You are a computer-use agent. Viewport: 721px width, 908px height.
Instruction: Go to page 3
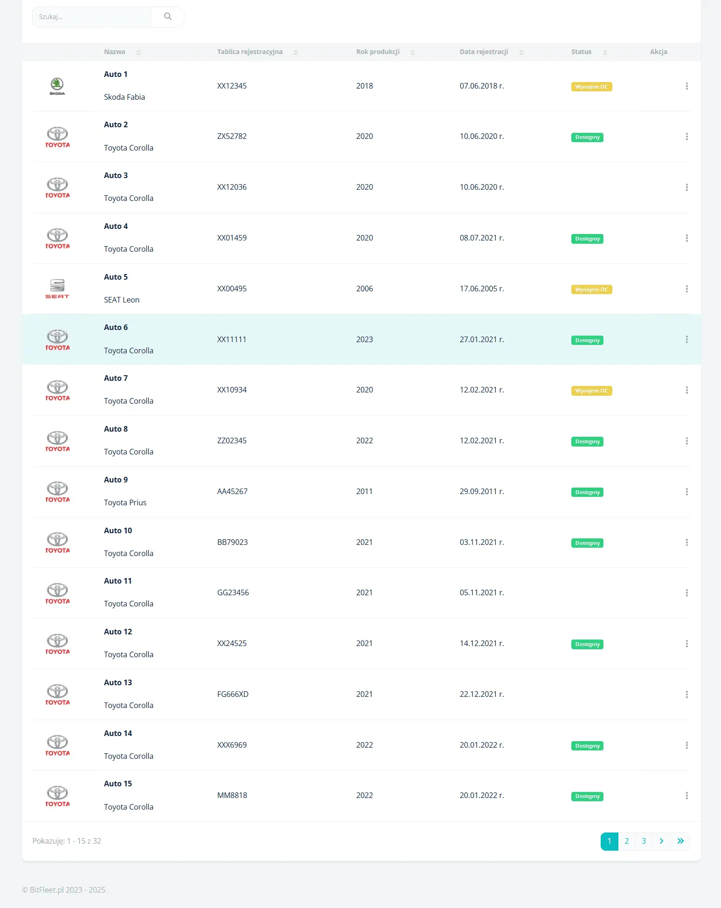644,841
